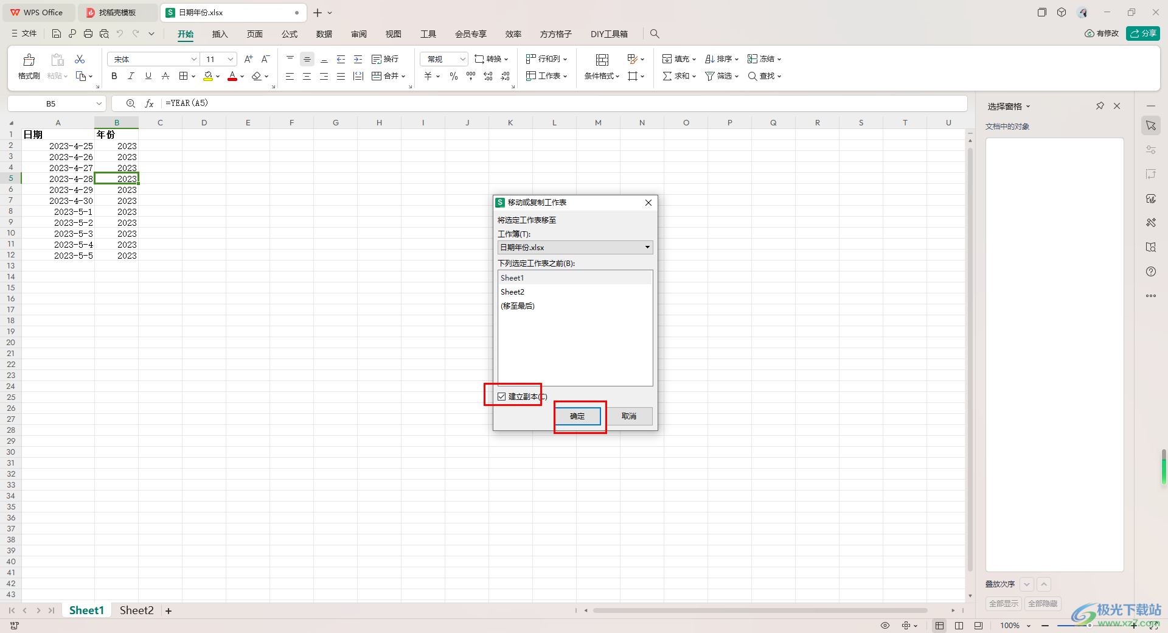Click the Hide All button
This screenshot has width=1168, height=633.
pyautogui.click(x=1043, y=604)
